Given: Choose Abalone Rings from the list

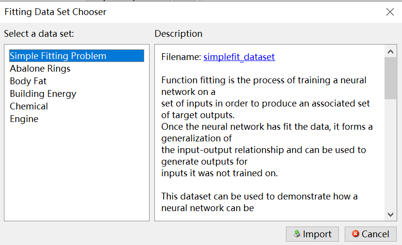Looking at the screenshot, I should coord(40,69).
